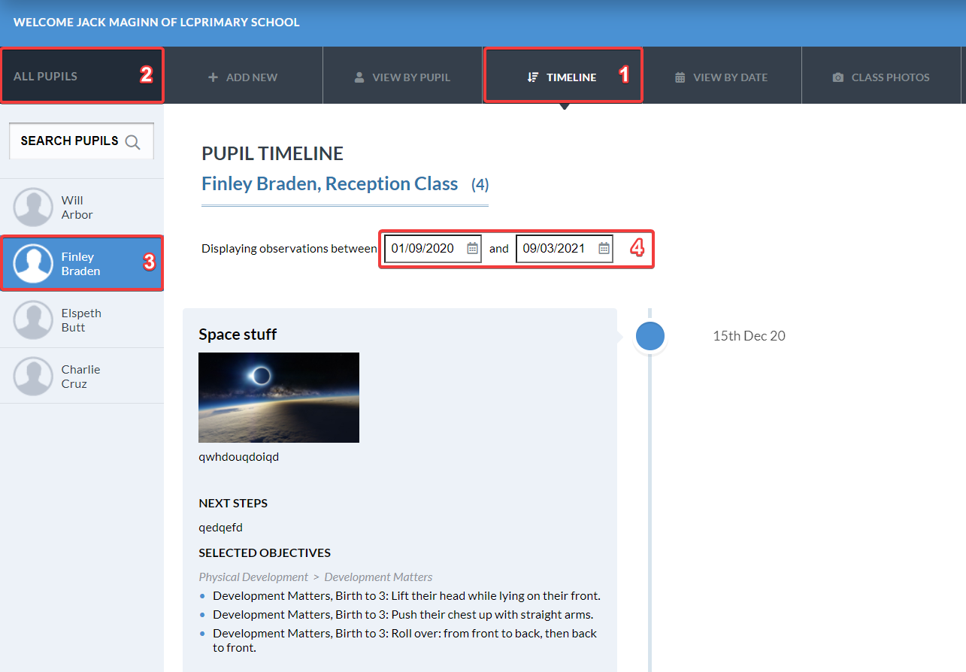Click Will Arbor's avatar icon
Image resolution: width=966 pixels, height=672 pixels.
[x=33, y=207]
